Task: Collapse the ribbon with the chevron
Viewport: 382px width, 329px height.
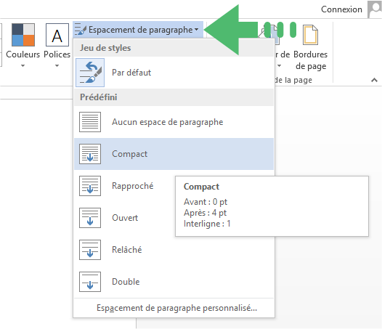Action: (375, 80)
